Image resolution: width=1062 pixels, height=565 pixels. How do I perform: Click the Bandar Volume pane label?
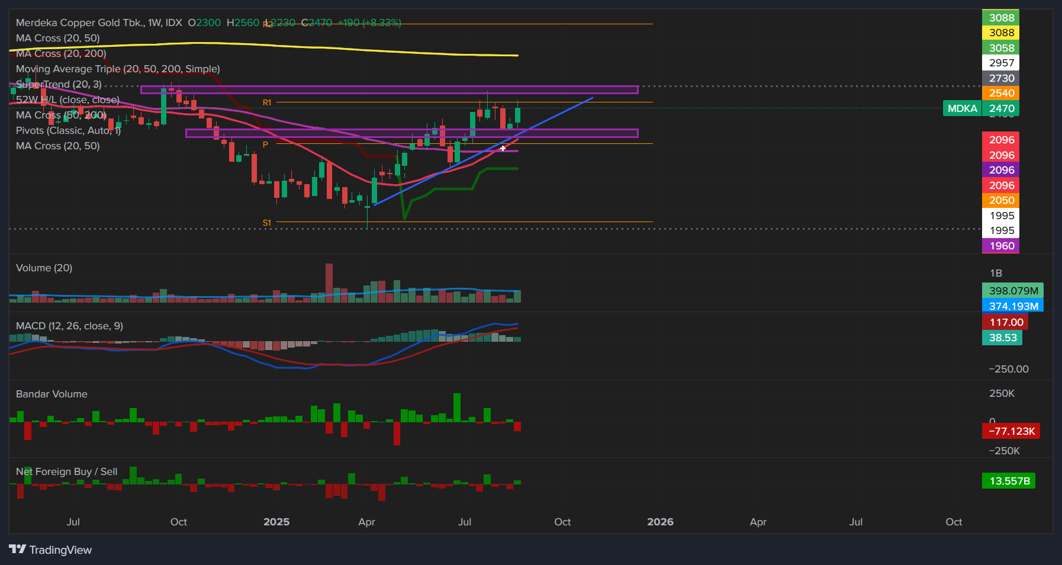pyautogui.click(x=52, y=394)
